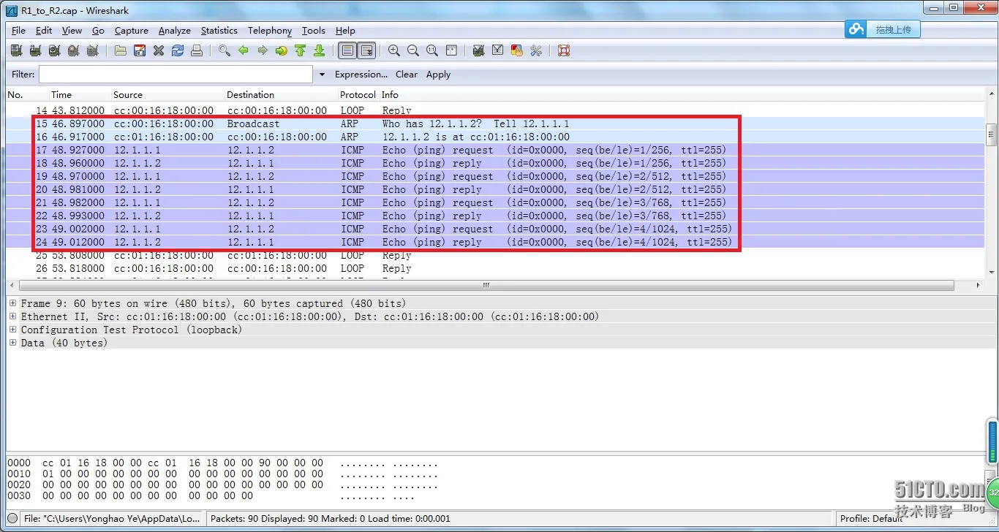The image size is (999, 532).
Task: Expand the Frame 9 tree node
Action: (x=13, y=303)
